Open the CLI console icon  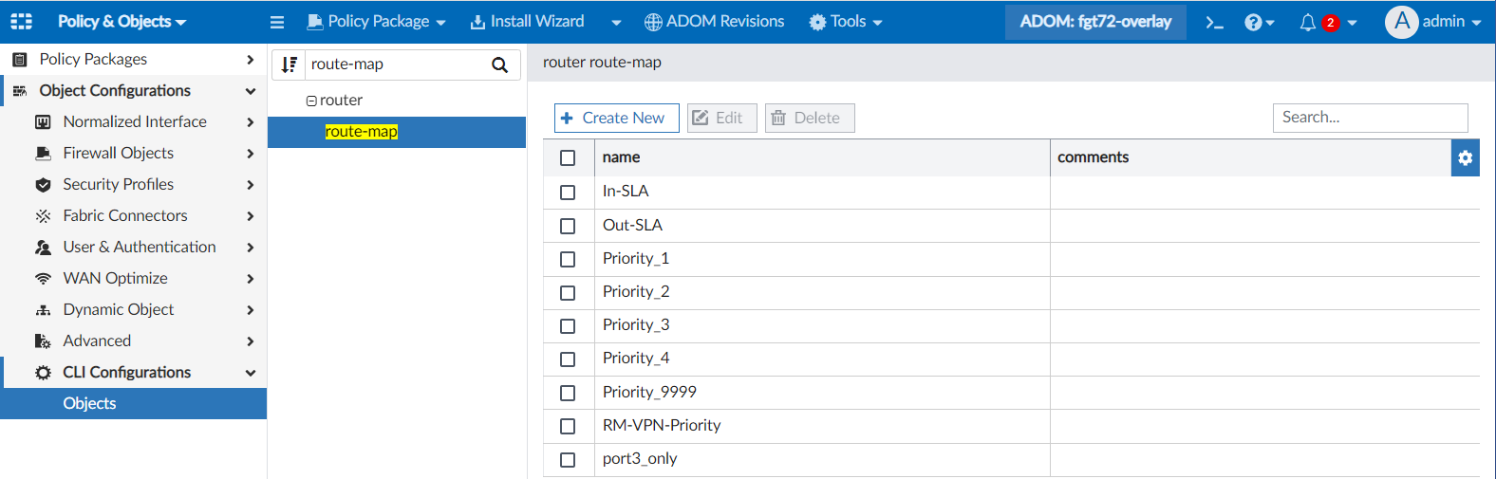tap(1214, 22)
